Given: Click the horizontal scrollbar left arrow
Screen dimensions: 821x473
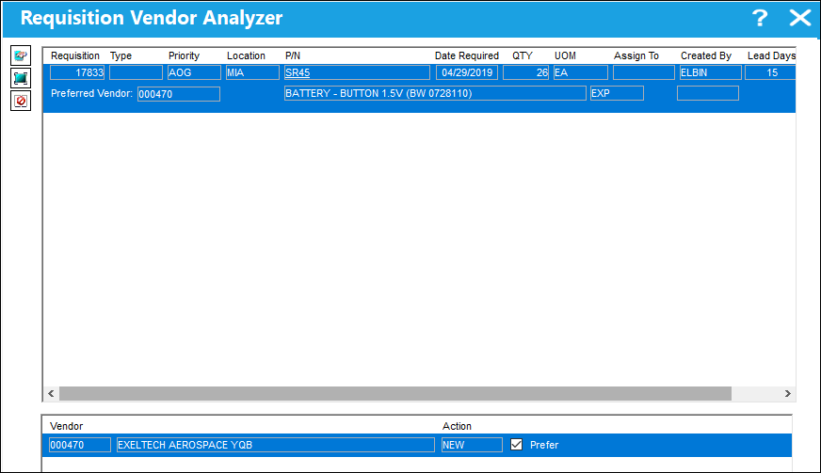Looking at the screenshot, I should (51, 393).
